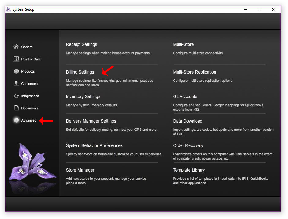Click the Customers person icon

[16, 84]
